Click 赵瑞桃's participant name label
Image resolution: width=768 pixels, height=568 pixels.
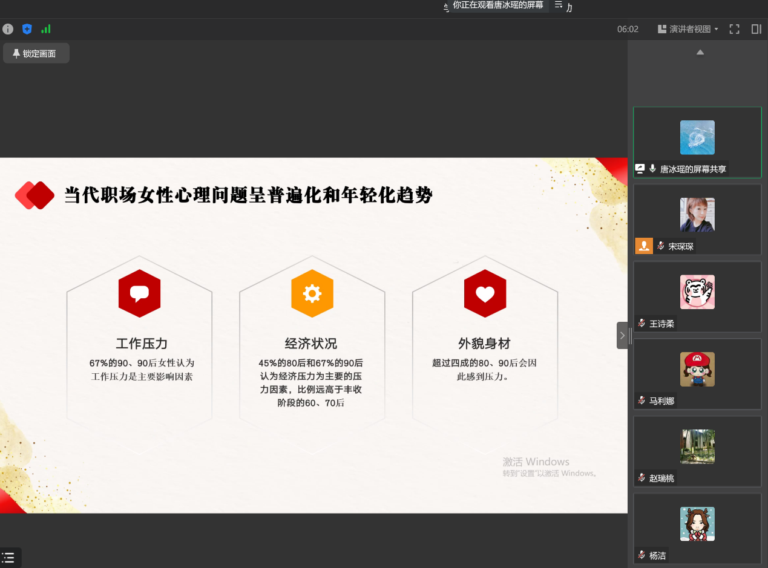tap(661, 478)
